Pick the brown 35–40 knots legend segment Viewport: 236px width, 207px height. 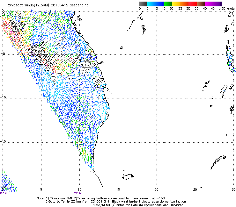[201, 4]
